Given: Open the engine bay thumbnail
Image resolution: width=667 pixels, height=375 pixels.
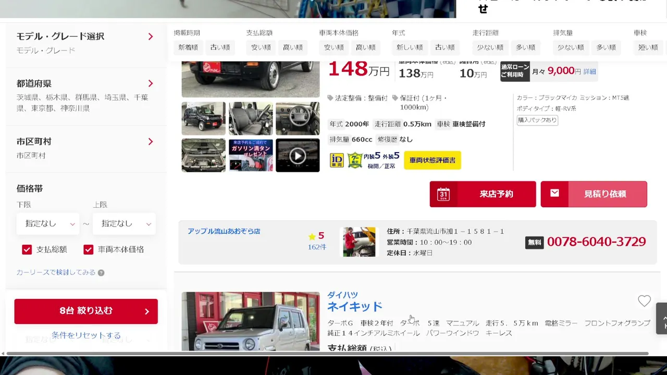Looking at the screenshot, I should coord(204,155).
